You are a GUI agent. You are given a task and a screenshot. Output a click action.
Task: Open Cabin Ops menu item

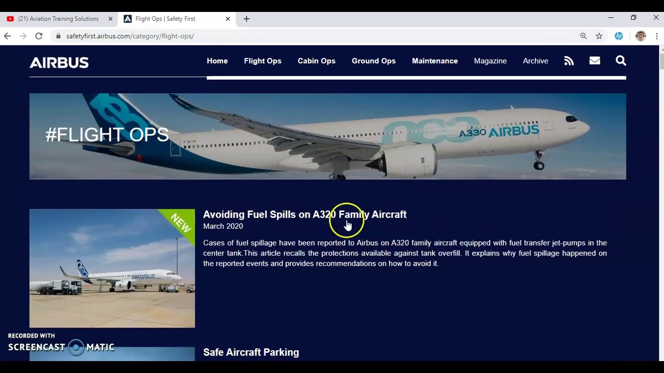coord(316,61)
